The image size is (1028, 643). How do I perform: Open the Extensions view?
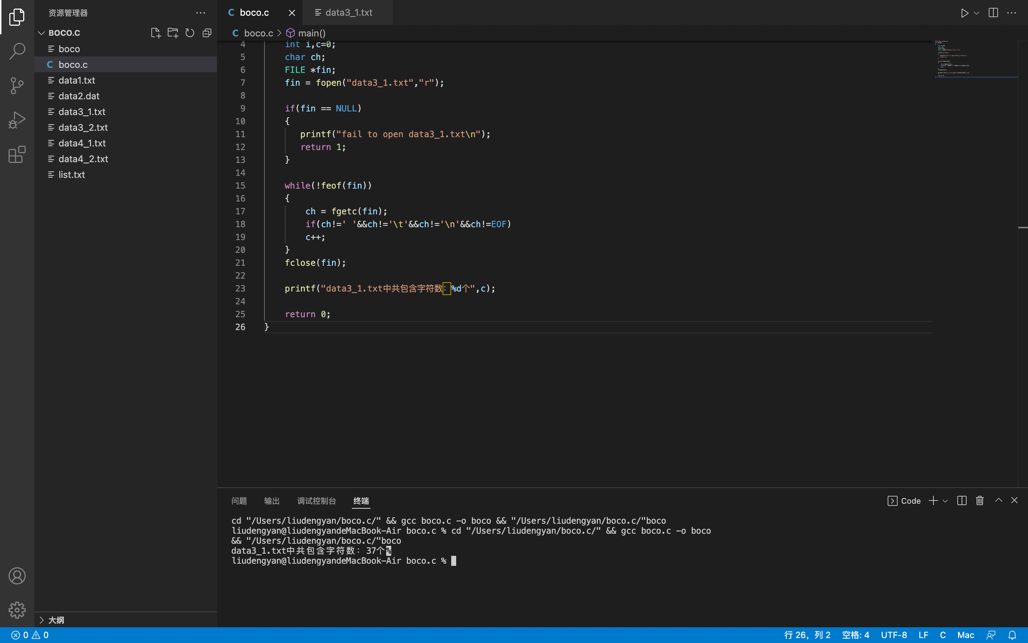pos(17,154)
